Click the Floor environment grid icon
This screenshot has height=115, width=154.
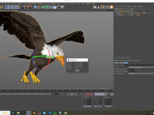click(55, 7)
